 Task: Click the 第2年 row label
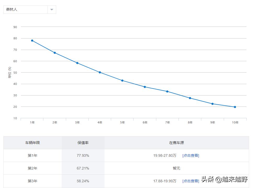32,168
